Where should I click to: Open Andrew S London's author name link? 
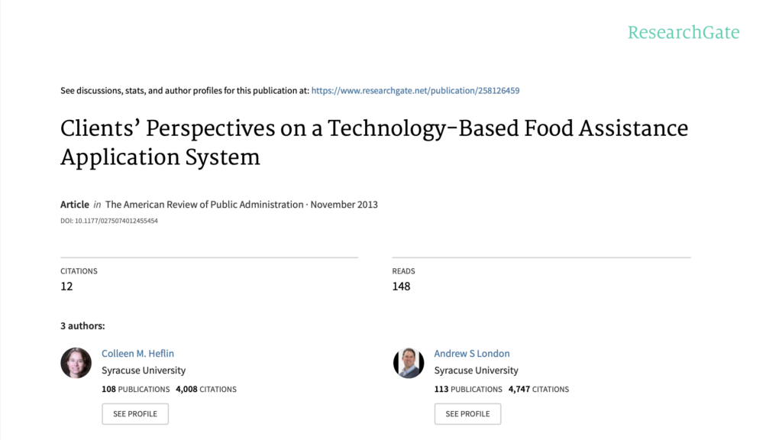(x=471, y=354)
